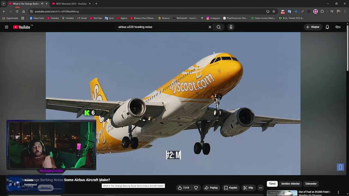Open the YouTube account avatar menu
This screenshot has width=349, height=196.
coord(338,27)
